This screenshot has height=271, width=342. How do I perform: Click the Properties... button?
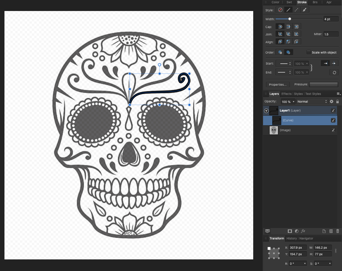click(x=278, y=85)
